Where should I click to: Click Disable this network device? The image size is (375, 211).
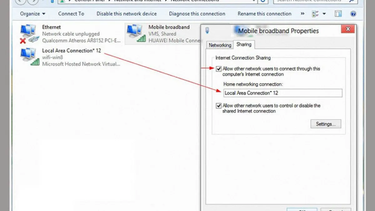pos(127,14)
